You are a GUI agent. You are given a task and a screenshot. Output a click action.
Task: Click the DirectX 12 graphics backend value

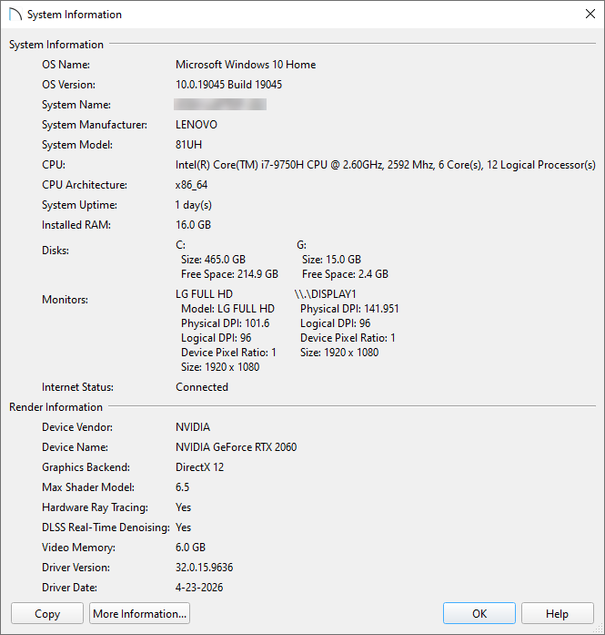click(199, 467)
